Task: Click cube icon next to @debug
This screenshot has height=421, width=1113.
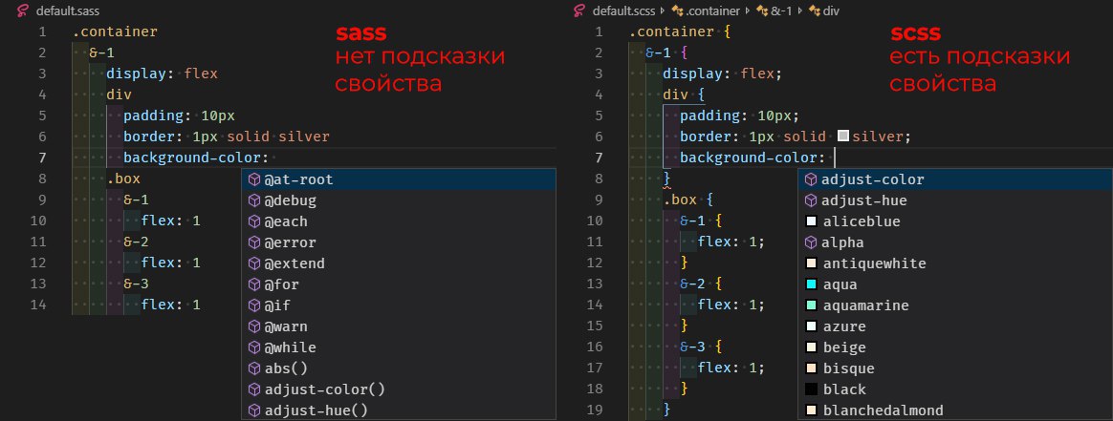Action: tap(254, 200)
